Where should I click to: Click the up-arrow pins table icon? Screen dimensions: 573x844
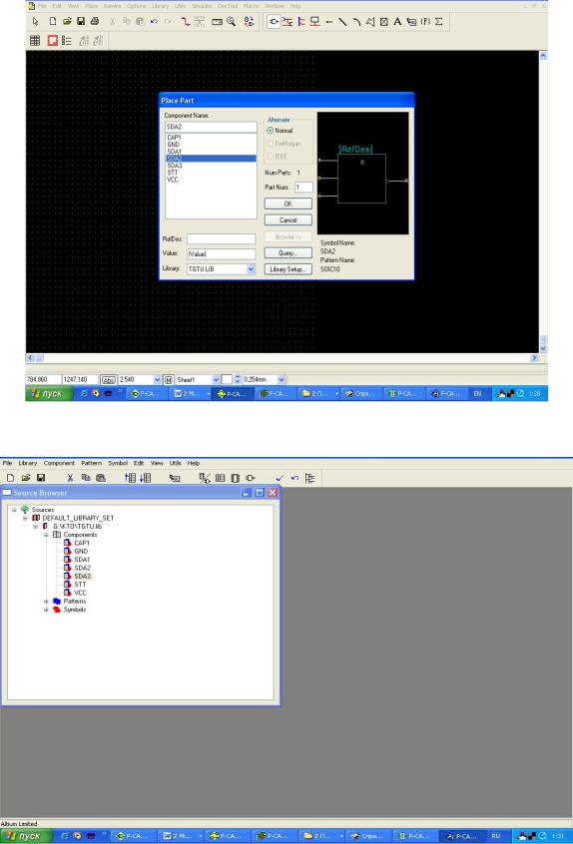tap(130, 478)
